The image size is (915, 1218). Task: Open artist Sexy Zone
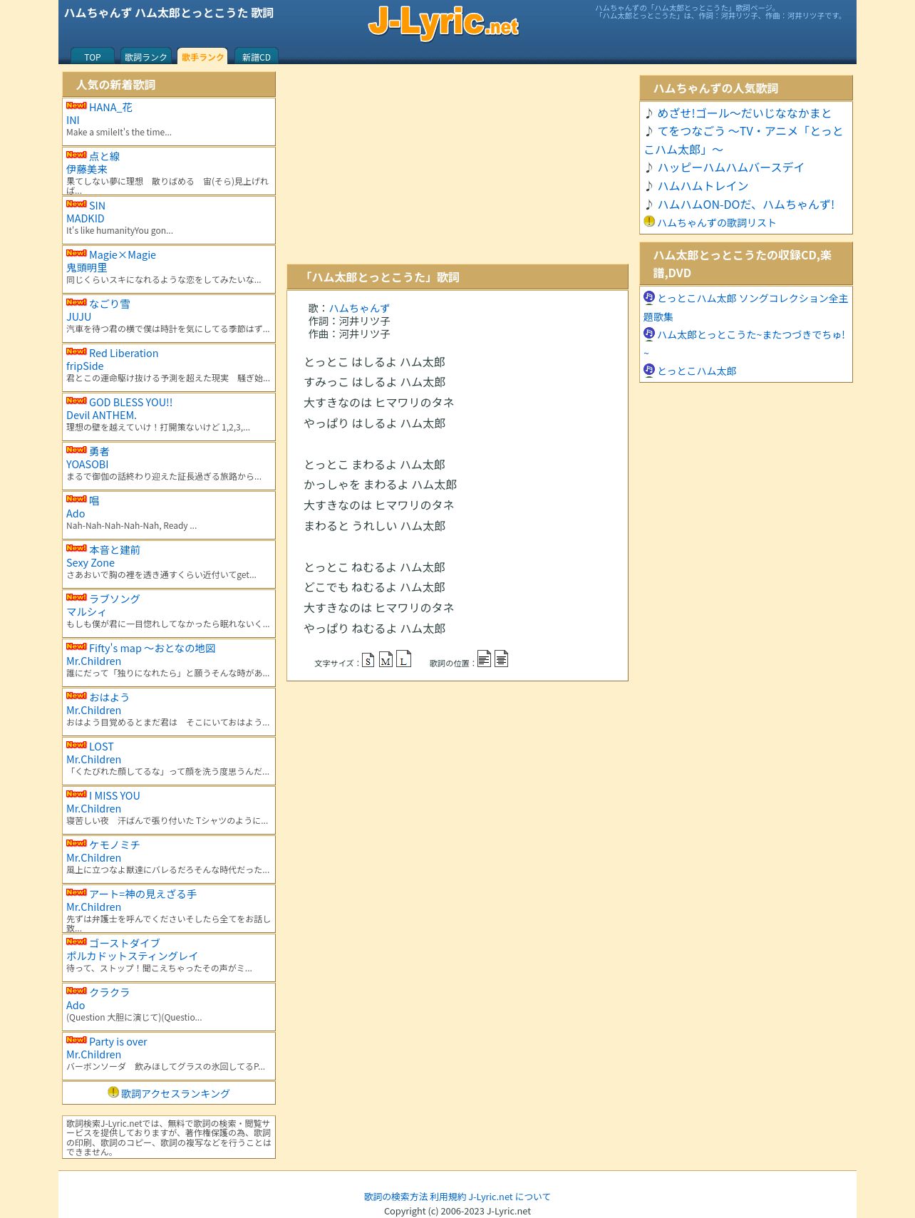click(91, 563)
